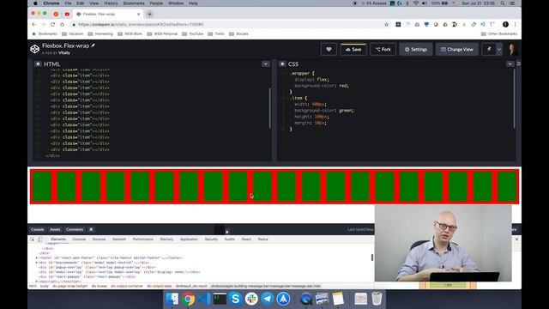Open the pen Settings
Image resolution: width=549 pixels, height=309 pixels.
coord(415,50)
